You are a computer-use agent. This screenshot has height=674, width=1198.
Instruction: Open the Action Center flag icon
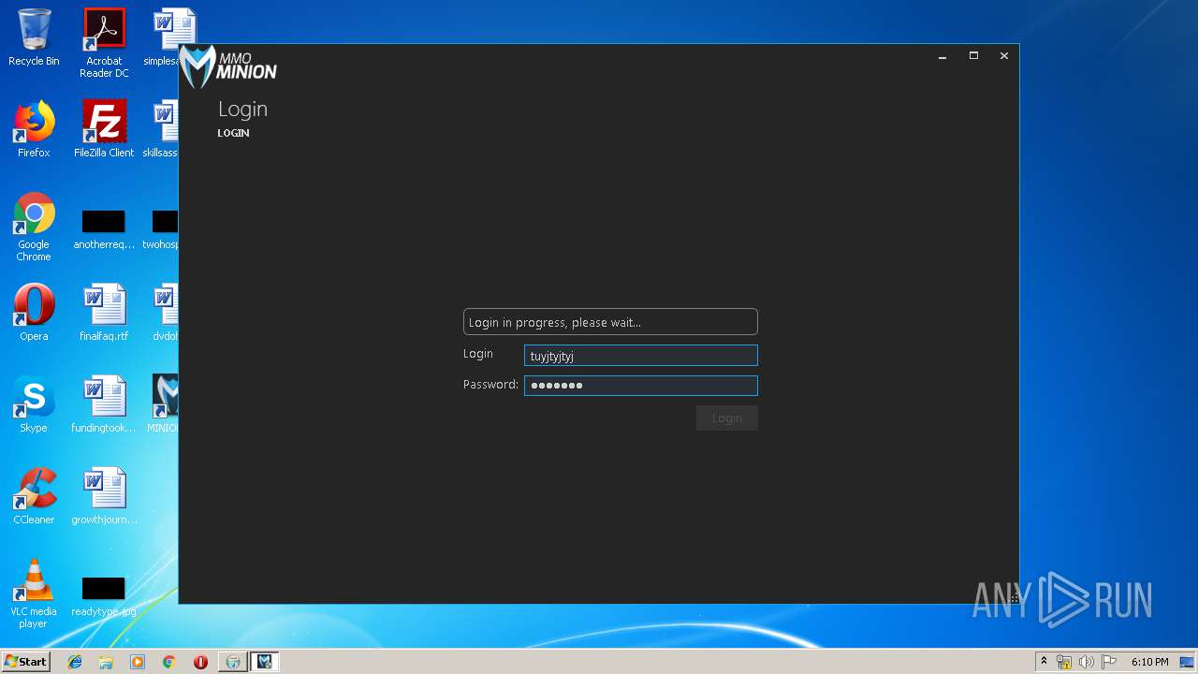(1109, 662)
